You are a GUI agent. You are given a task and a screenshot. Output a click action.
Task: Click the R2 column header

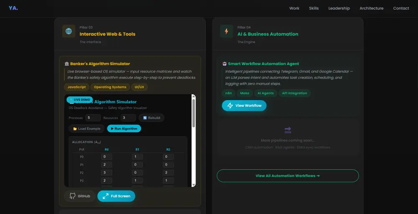168,149
